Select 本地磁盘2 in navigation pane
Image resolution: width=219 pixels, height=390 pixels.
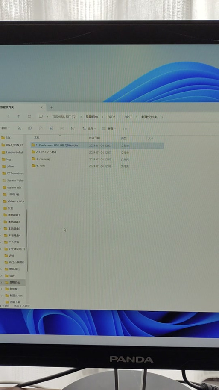coord(13,222)
